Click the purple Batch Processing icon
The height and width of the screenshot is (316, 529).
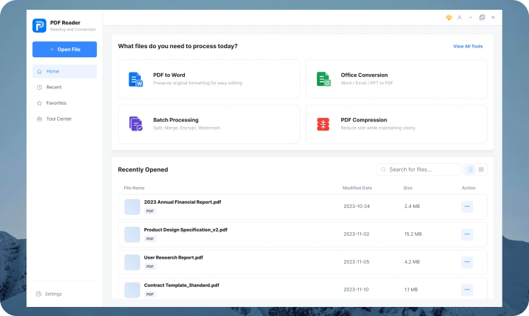135,124
